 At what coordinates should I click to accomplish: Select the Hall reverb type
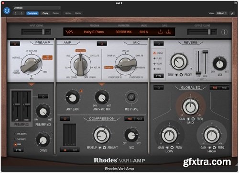point(157,69)
